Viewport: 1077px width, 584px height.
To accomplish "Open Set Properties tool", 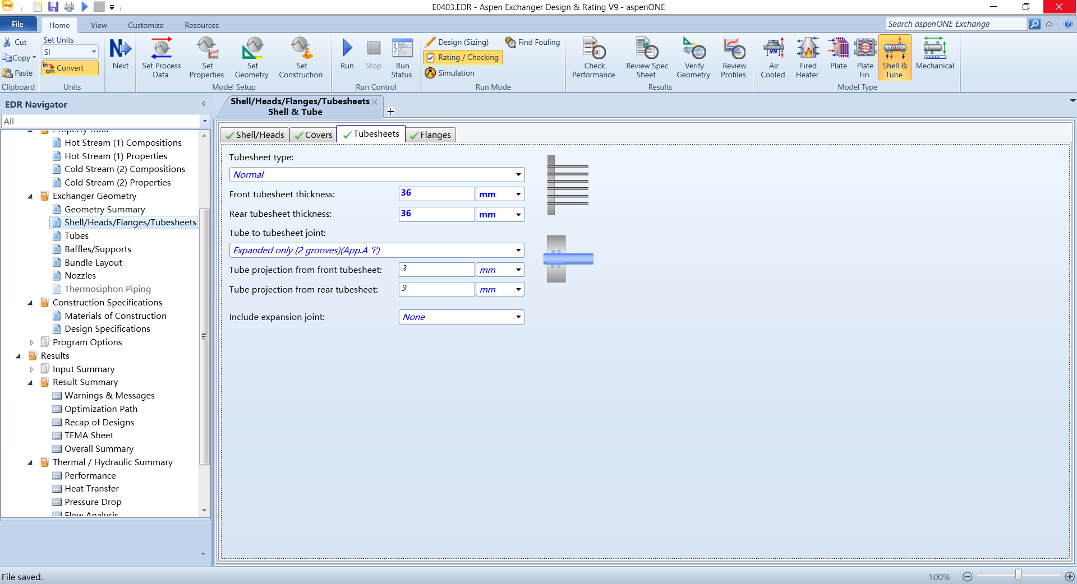I will coord(207,58).
